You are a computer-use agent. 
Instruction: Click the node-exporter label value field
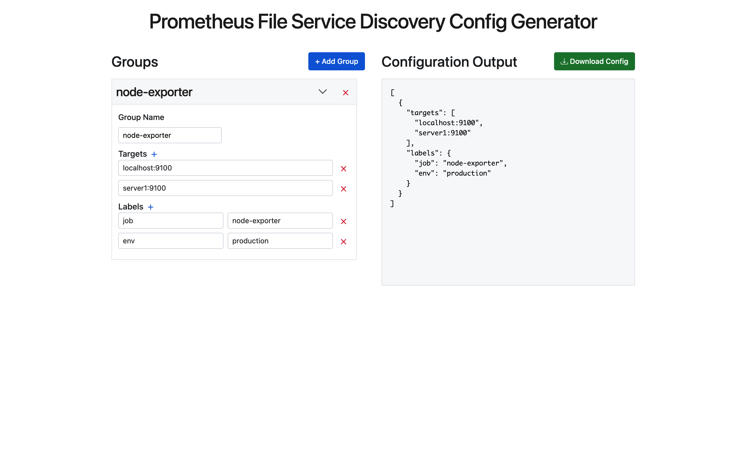pyautogui.click(x=280, y=221)
